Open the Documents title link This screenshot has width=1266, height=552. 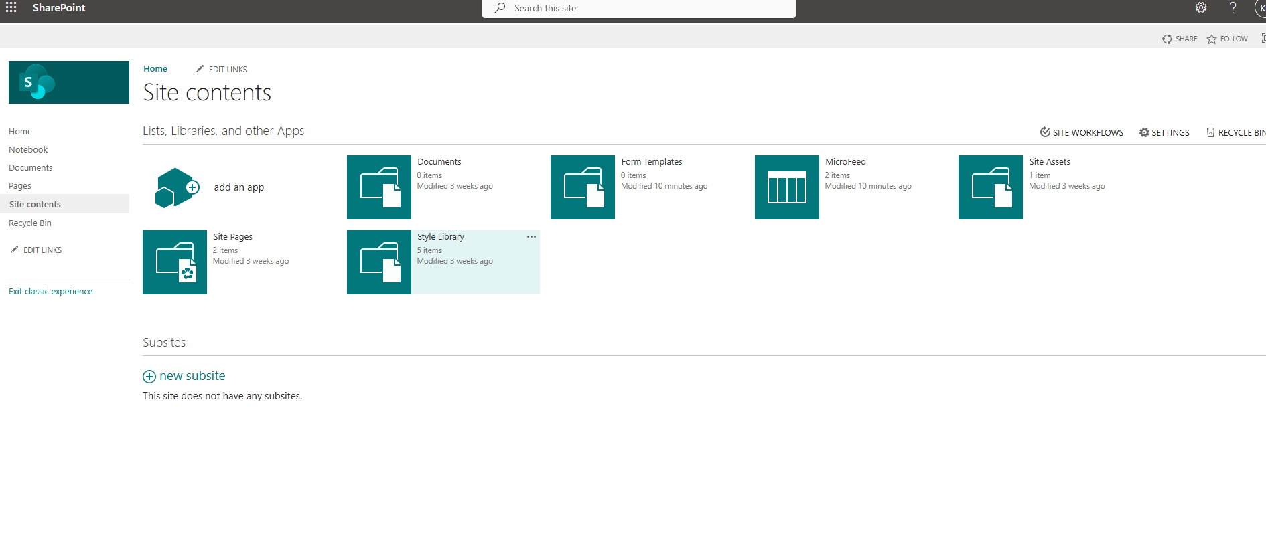point(439,162)
